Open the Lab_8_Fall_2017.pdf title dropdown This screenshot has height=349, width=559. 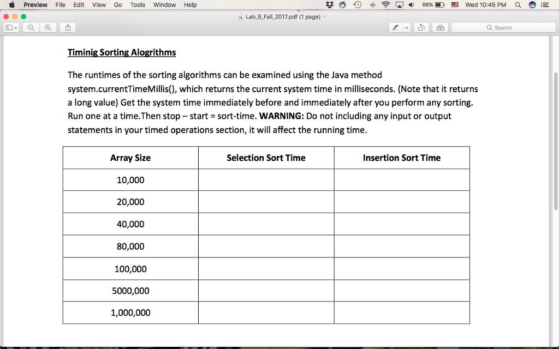click(x=282, y=17)
